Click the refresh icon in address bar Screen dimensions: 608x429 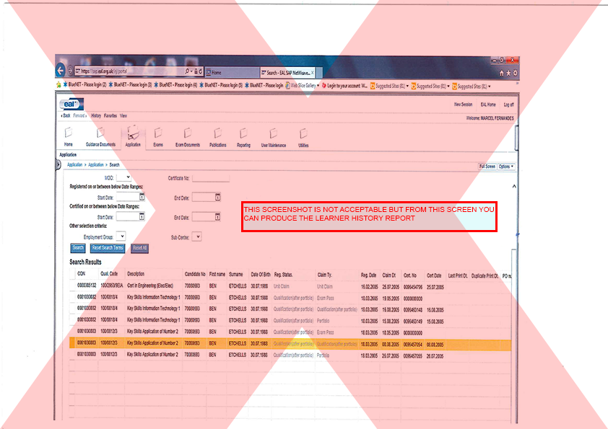(201, 71)
